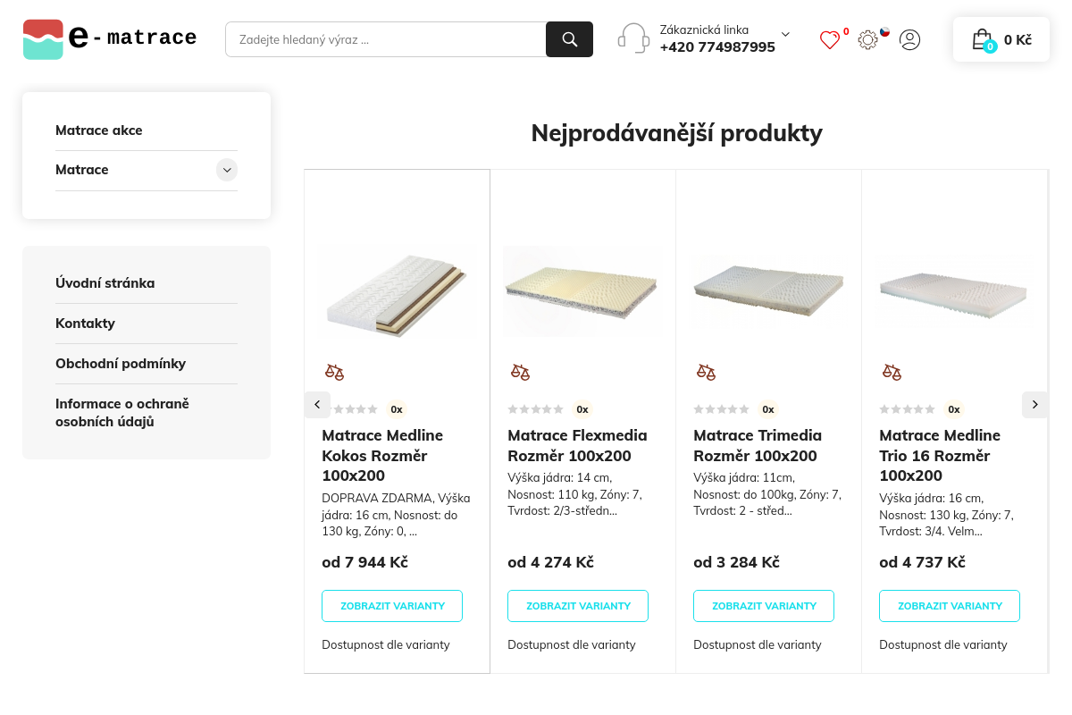Open the Obchodní podmínky link
Image resolution: width=1072 pixels, height=715 pixels.
(121, 364)
